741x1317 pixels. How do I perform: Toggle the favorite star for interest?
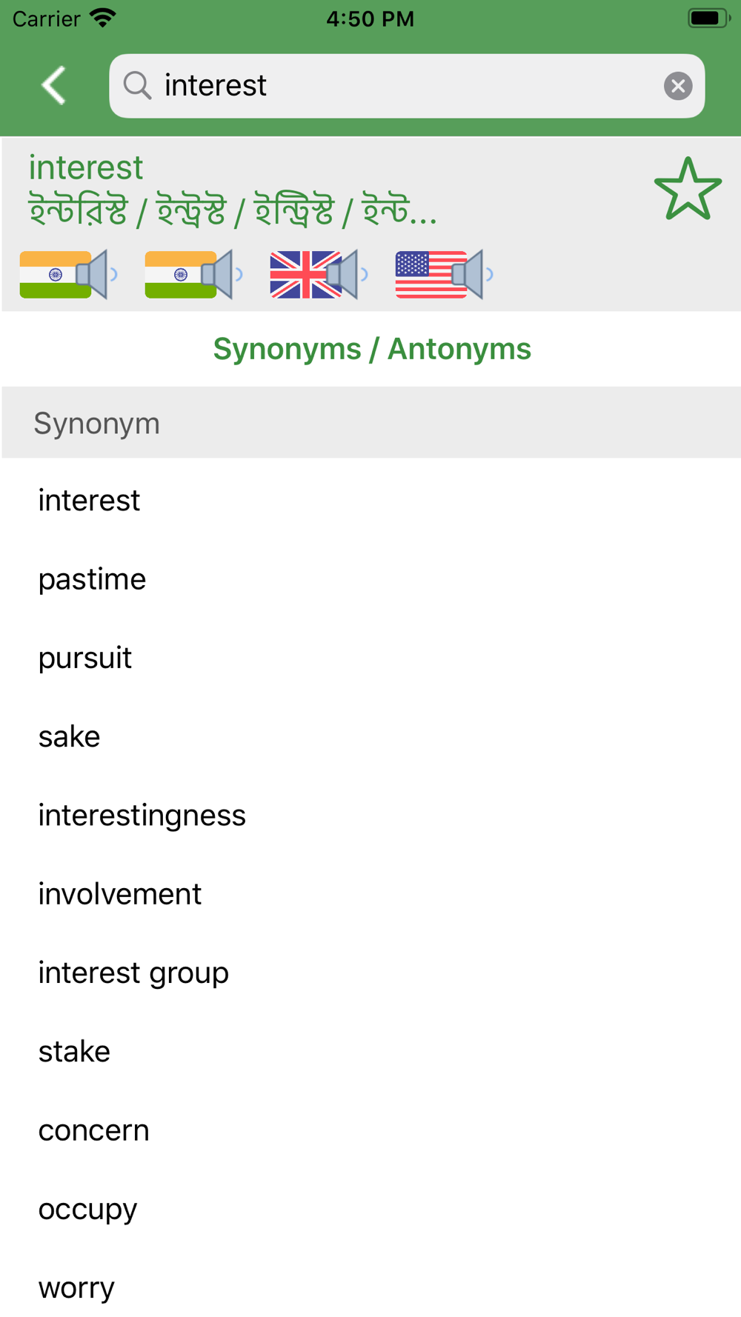pos(688,190)
